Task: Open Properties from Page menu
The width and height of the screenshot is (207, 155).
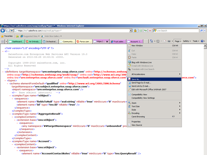Action: click(154, 122)
